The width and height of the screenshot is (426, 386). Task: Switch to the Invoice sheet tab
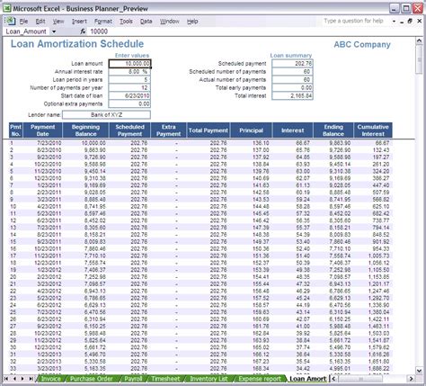(50, 379)
